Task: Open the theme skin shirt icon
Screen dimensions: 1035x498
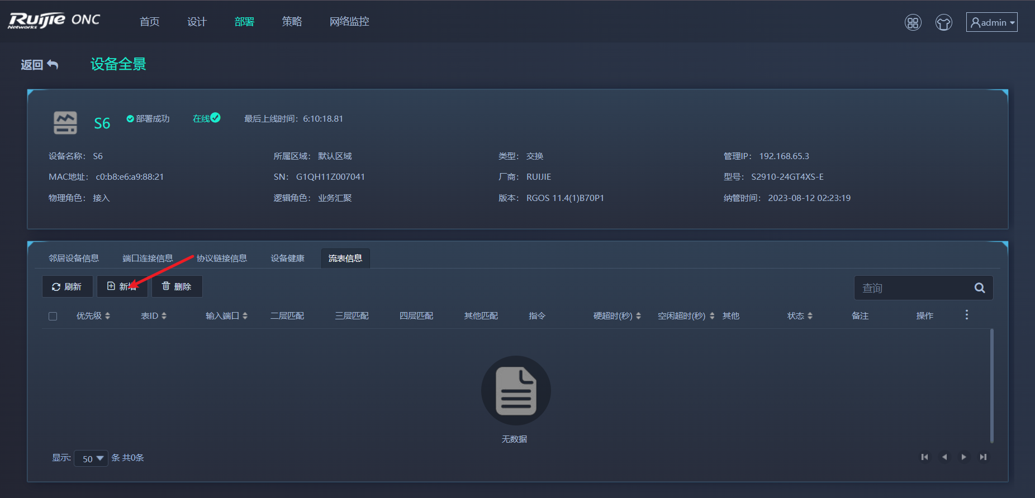Action: point(944,22)
